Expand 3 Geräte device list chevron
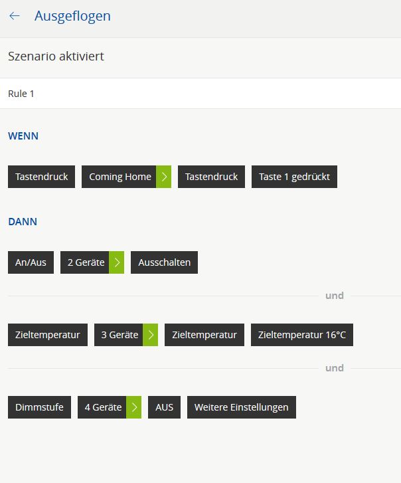Viewport: 401px width, 483px height. tap(150, 335)
